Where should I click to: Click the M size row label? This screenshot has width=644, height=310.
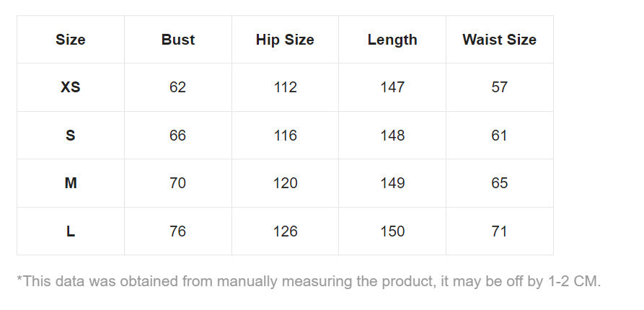point(71,183)
